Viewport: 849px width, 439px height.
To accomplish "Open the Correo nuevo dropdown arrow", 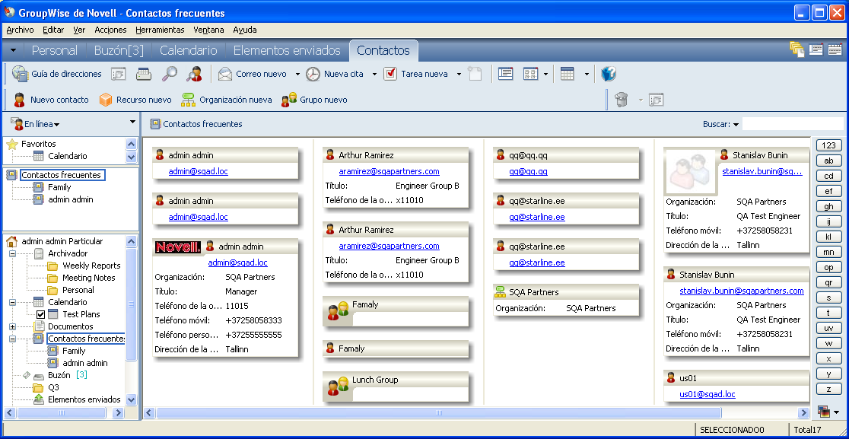I will pyautogui.click(x=297, y=74).
